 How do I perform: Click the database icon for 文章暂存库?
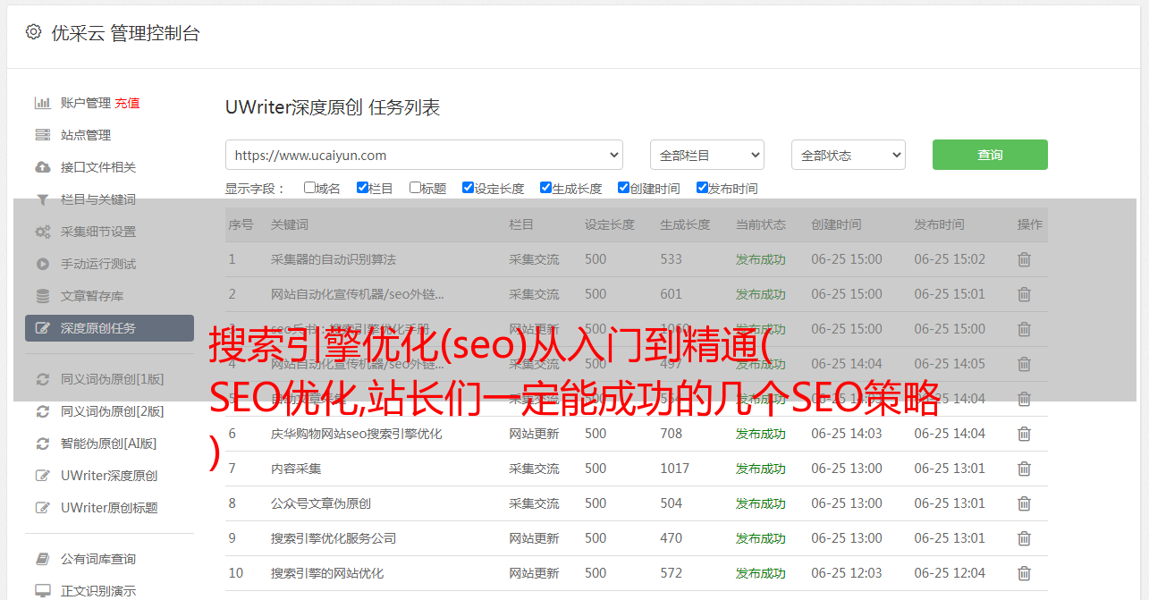tap(42, 296)
